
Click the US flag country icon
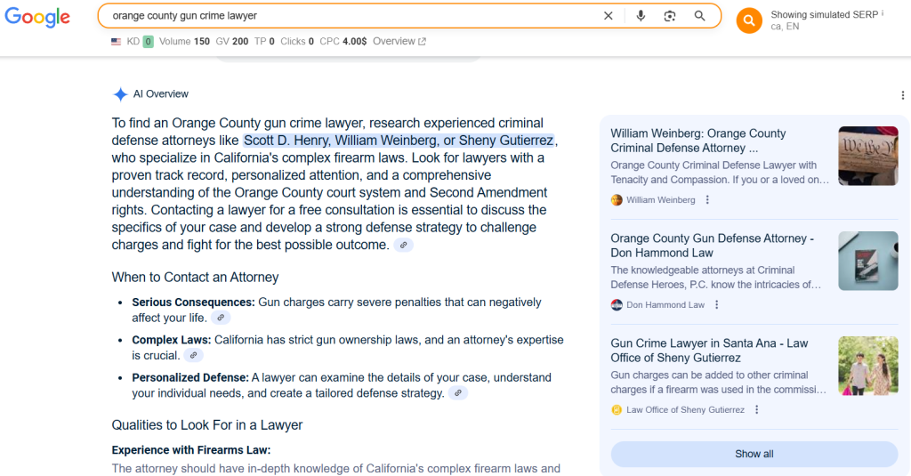tap(117, 42)
